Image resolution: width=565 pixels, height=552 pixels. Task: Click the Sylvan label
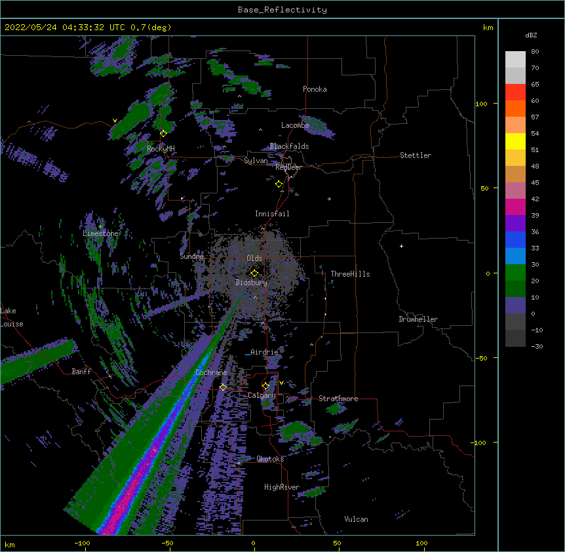point(256,161)
